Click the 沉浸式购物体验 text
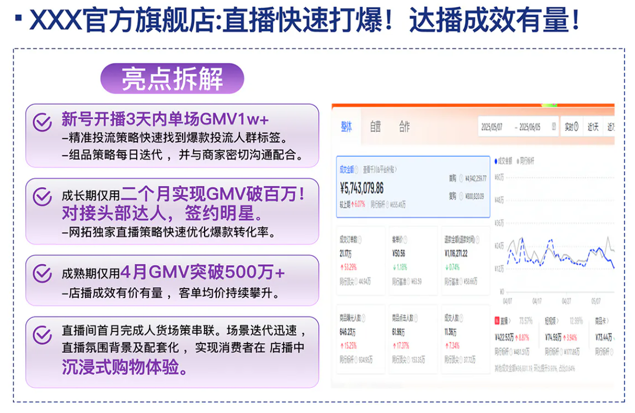This screenshot has width=635, height=413. 125,367
